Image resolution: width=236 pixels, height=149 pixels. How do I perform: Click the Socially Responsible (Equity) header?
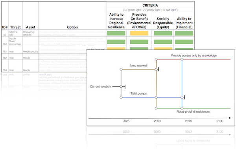pyautogui.click(x=163, y=23)
